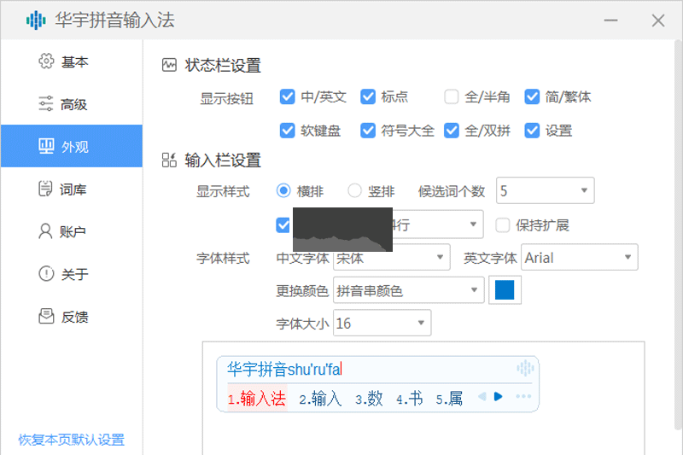The width and height of the screenshot is (683, 455).
Task: Toggle the 简/繁体 checkbox
Action: (x=532, y=96)
